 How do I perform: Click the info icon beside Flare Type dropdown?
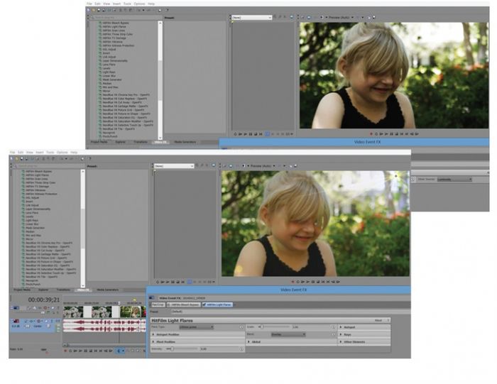pos(241,327)
